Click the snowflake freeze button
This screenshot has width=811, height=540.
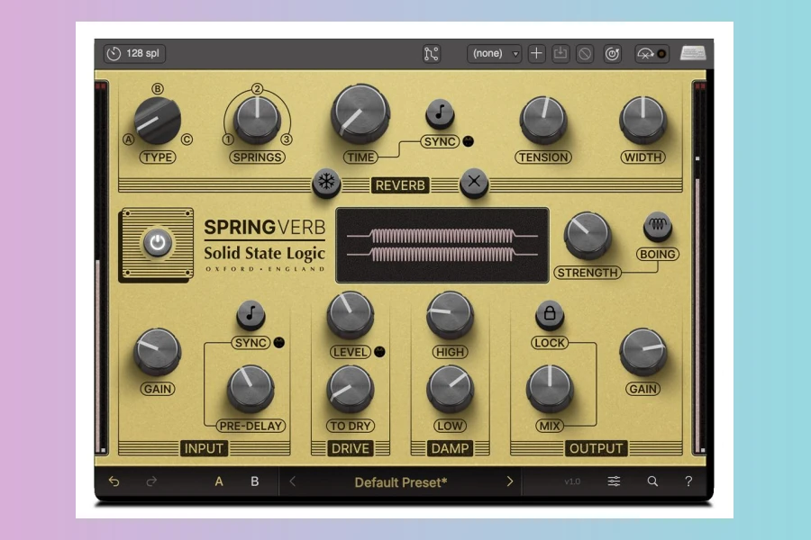pos(326,184)
